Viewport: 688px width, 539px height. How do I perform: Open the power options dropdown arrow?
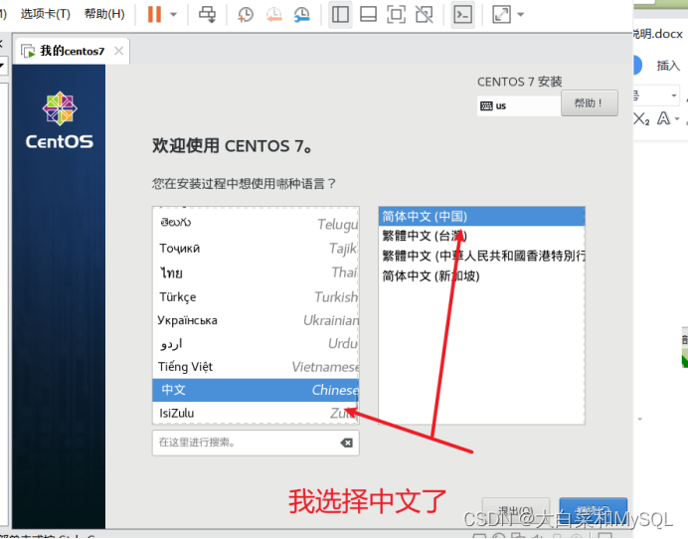[x=174, y=15]
